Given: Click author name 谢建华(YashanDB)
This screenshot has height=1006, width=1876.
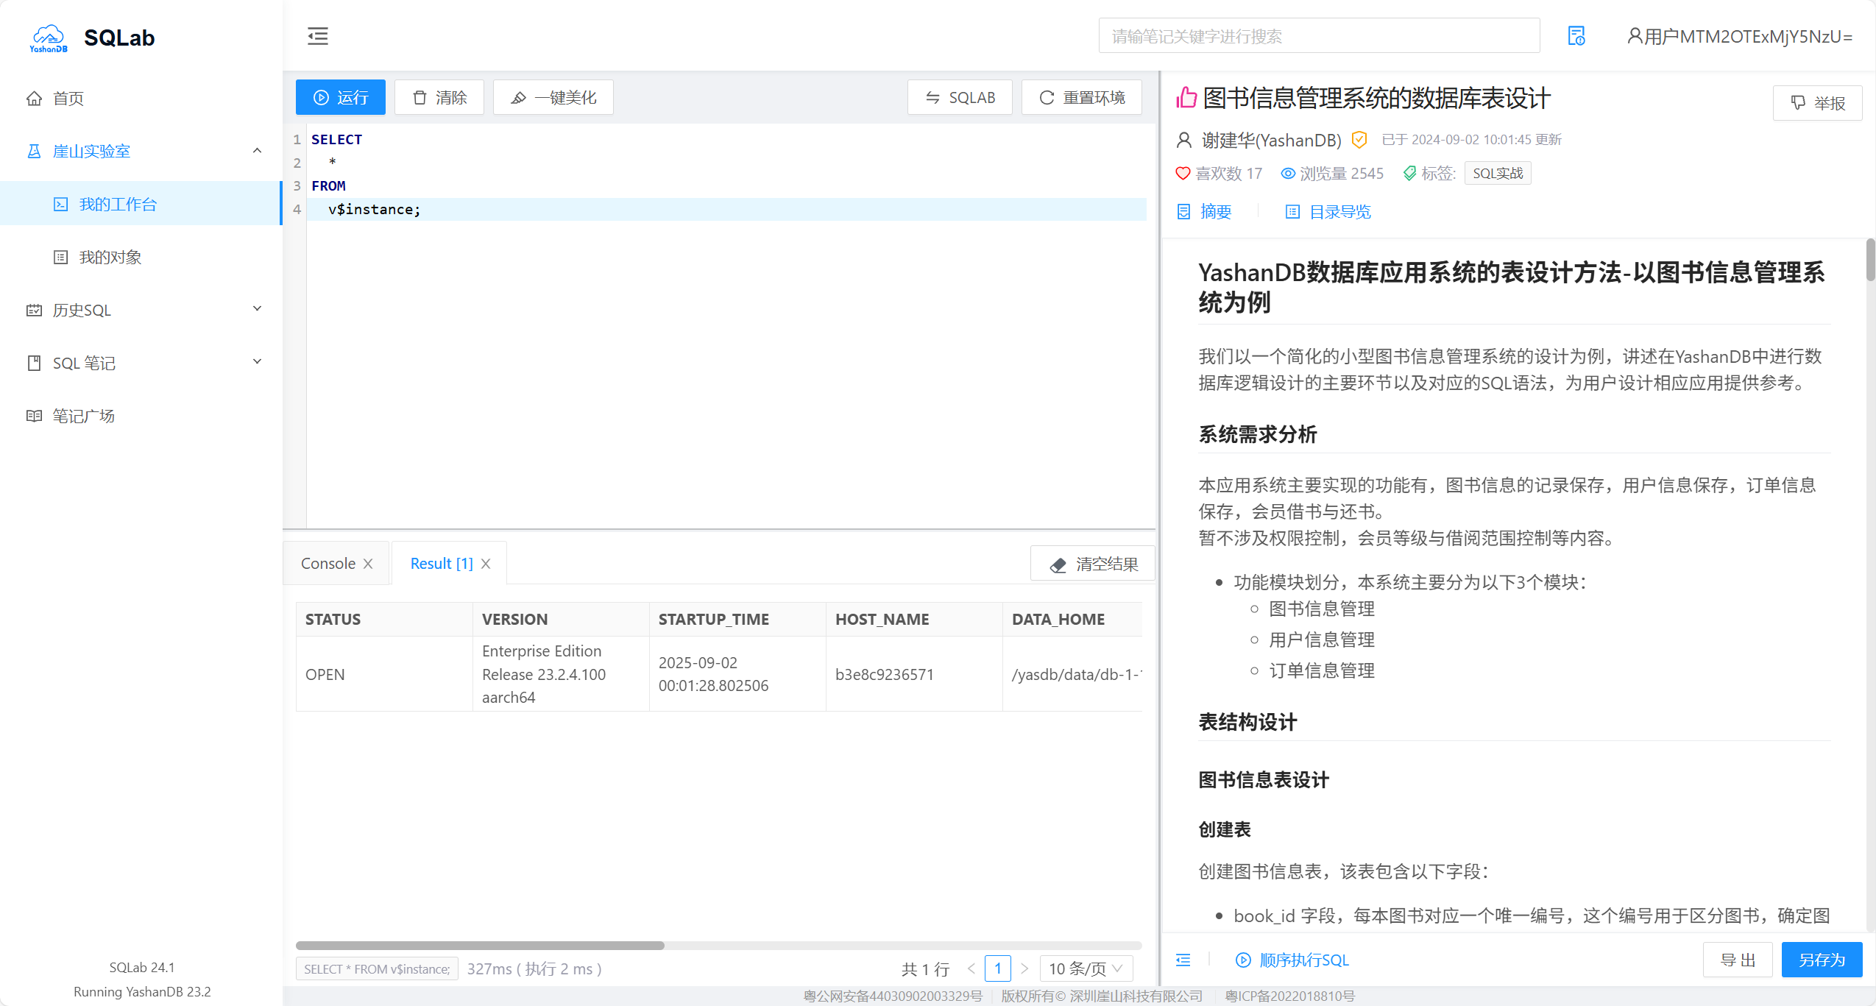Looking at the screenshot, I should click(x=1272, y=140).
